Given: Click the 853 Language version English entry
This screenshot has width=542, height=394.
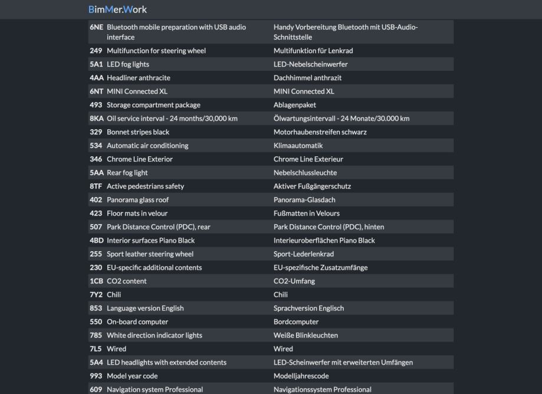Looking at the screenshot, I should [x=145, y=308].
